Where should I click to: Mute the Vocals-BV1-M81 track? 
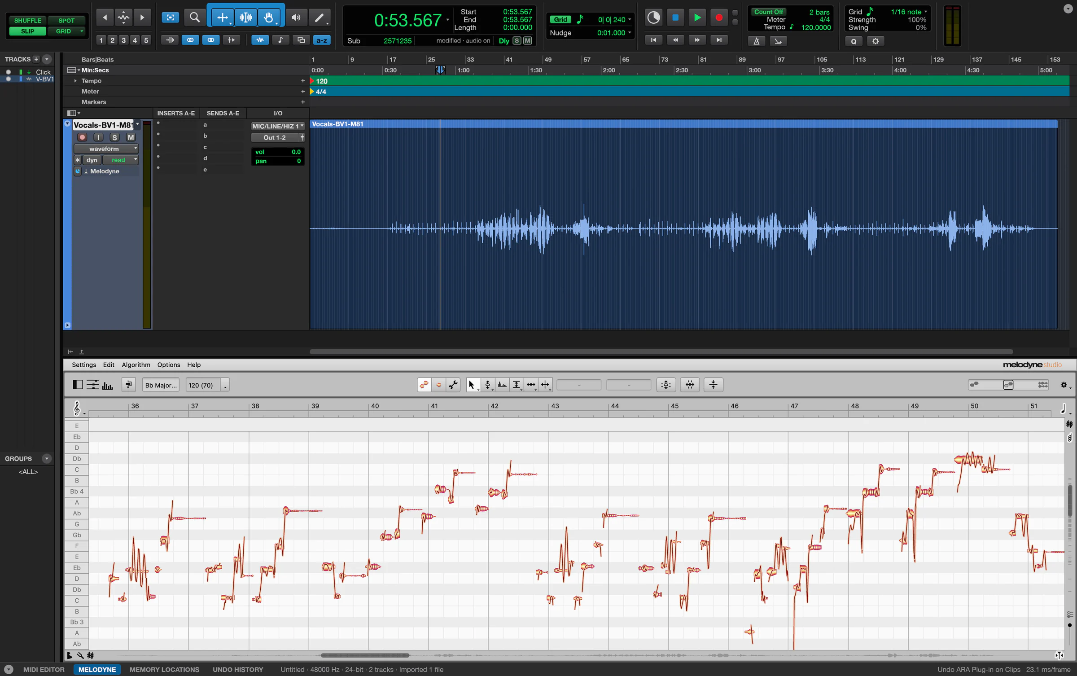pyautogui.click(x=131, y=137)
